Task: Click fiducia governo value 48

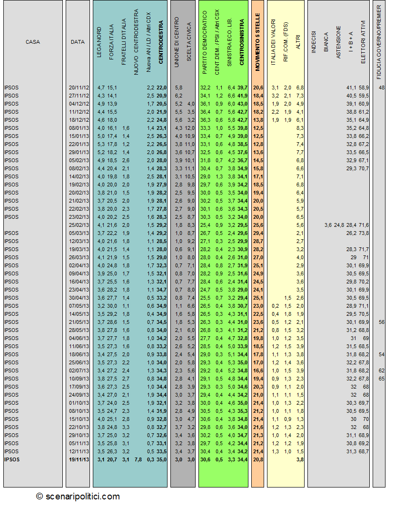Action: [382, 88]
